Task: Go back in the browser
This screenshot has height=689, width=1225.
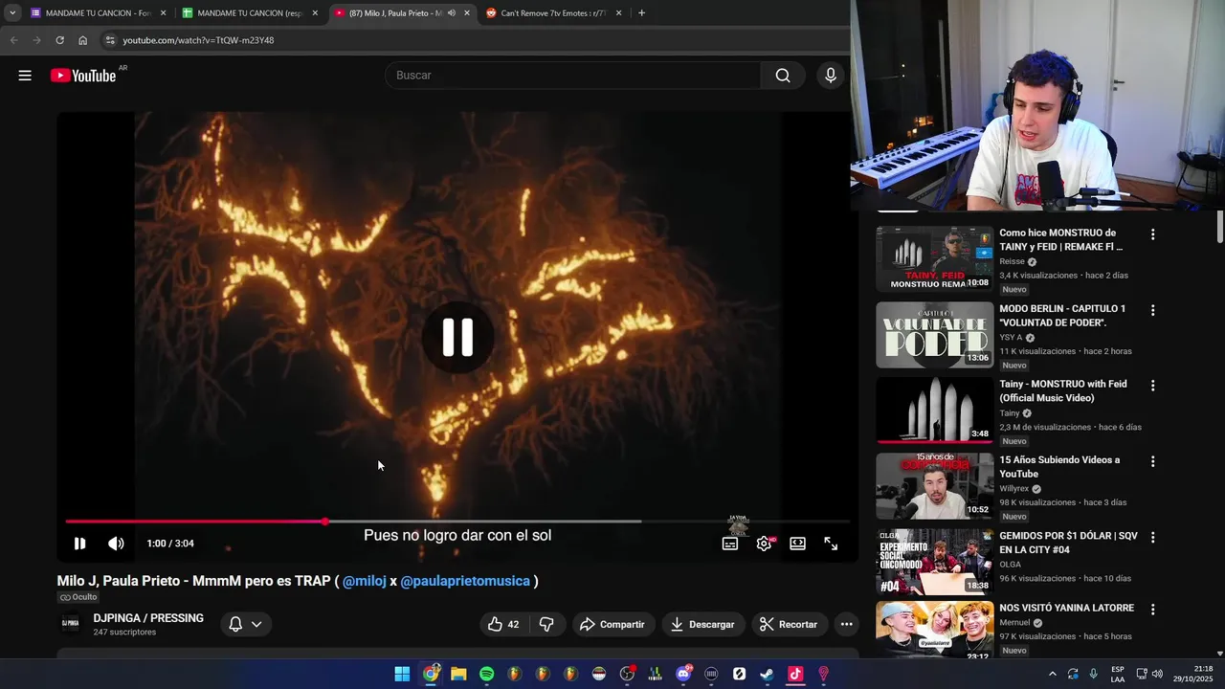Action: (13, 40)
